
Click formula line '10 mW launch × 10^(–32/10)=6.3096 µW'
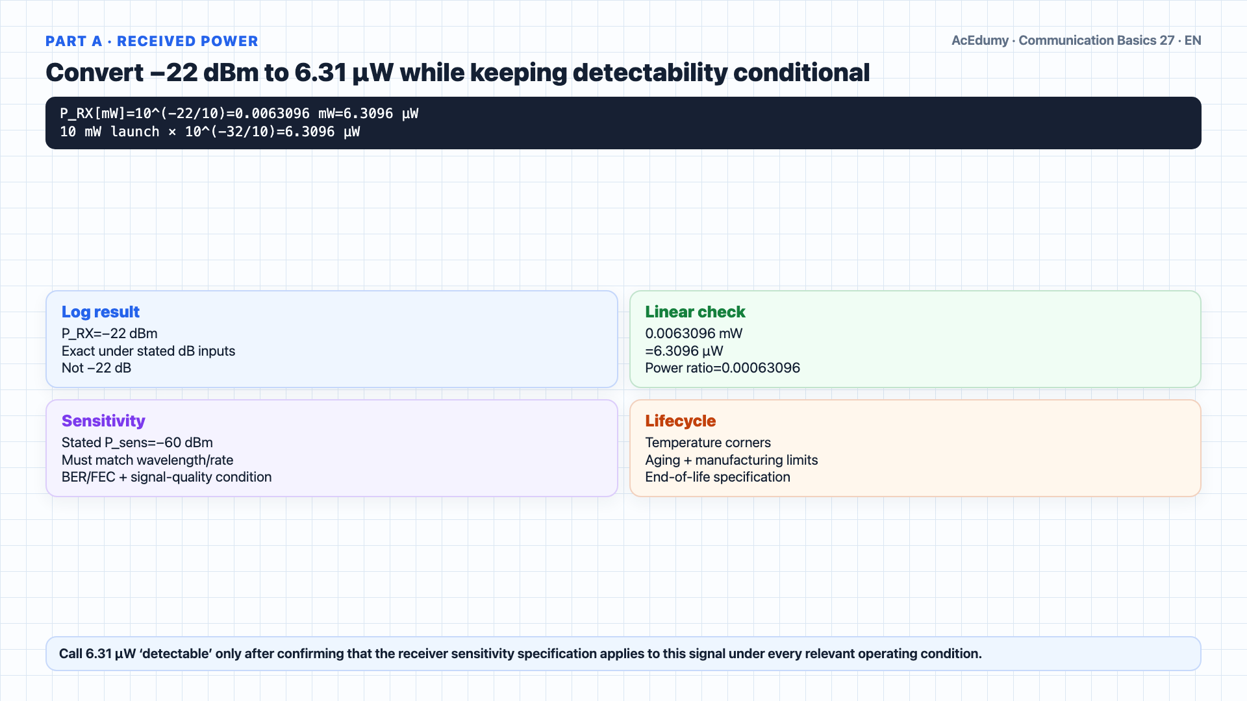pyautogui.click(x=210, y=132)
